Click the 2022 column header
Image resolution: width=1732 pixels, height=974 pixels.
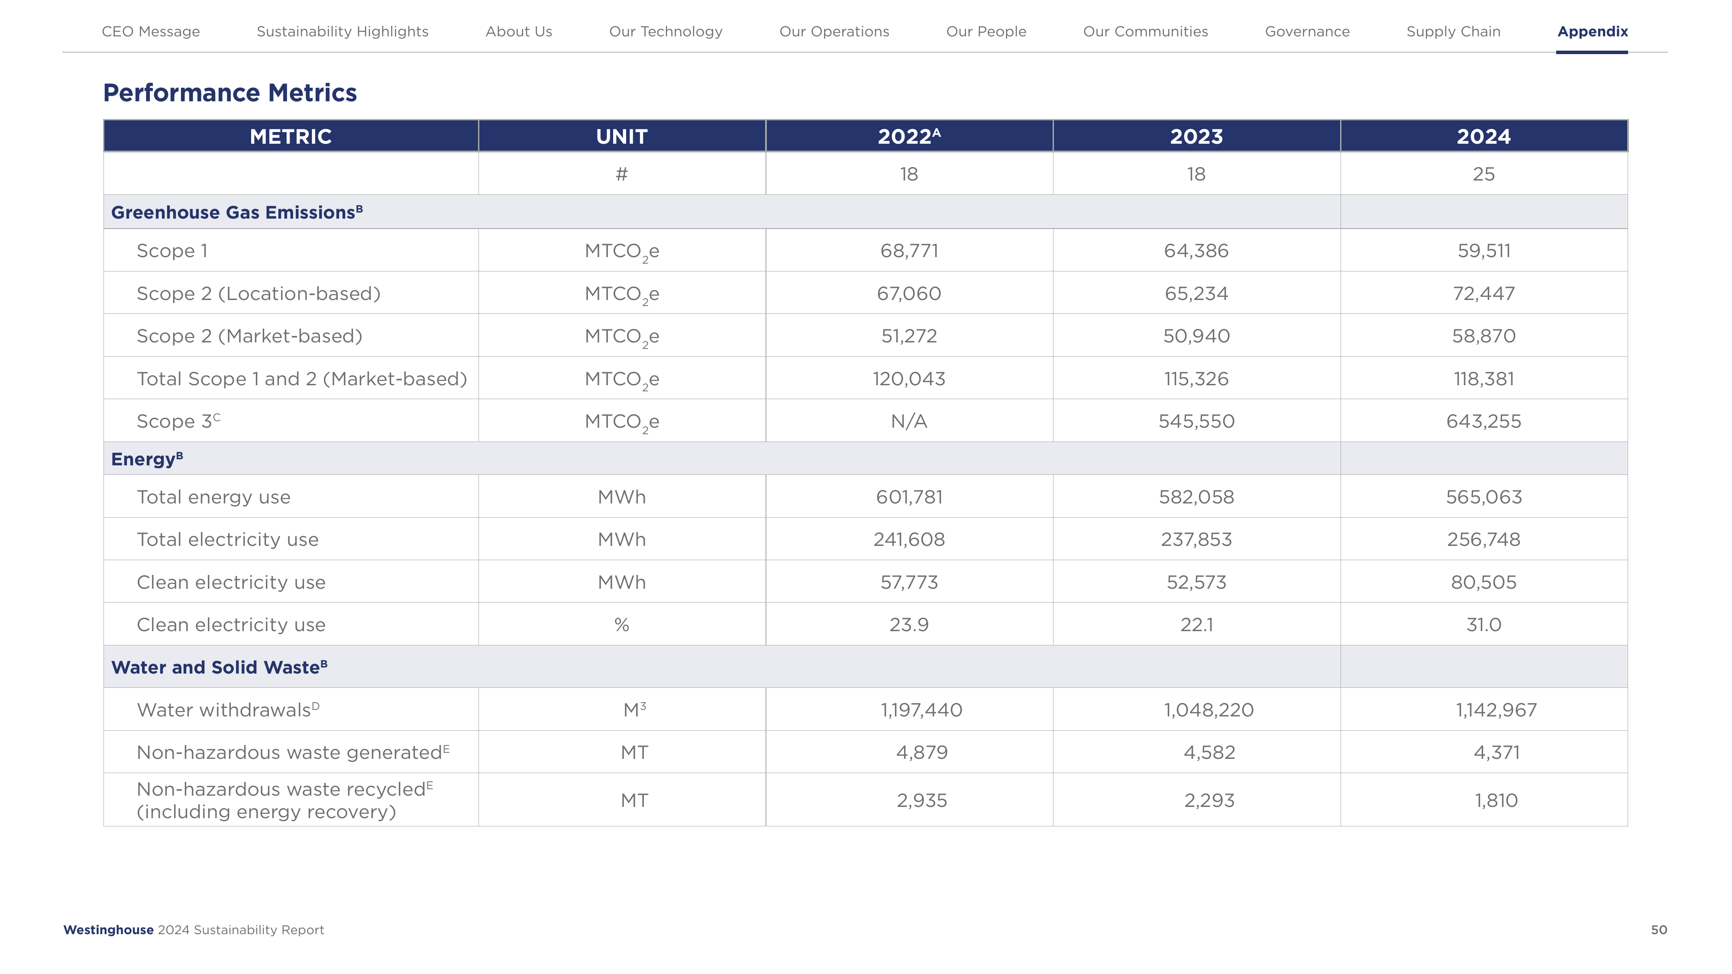pos(909,136)
